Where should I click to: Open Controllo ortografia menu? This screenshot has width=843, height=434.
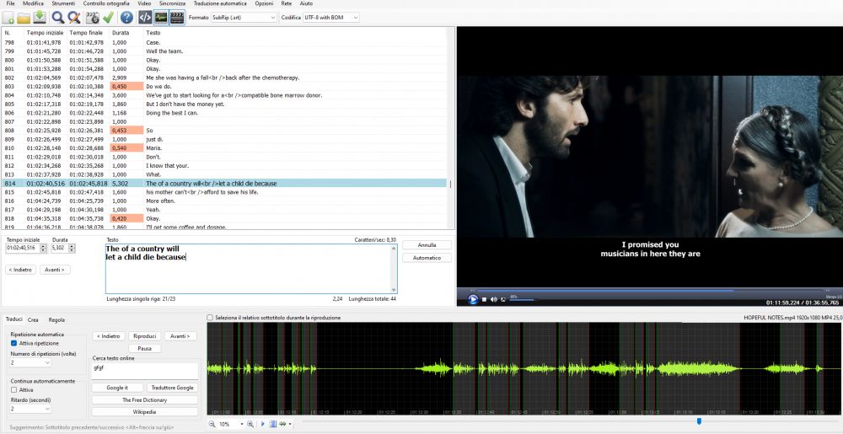pos(106,3)
